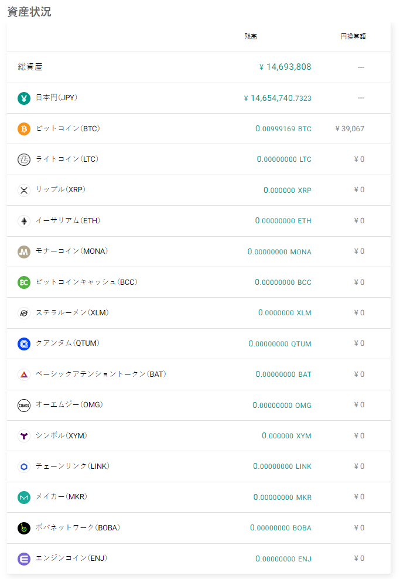Image resolution: width=400 pixels, height=579 pixels.
Task: Select the Chainlink (LINK) hexagon icon
Action: (x=24, y=466)
